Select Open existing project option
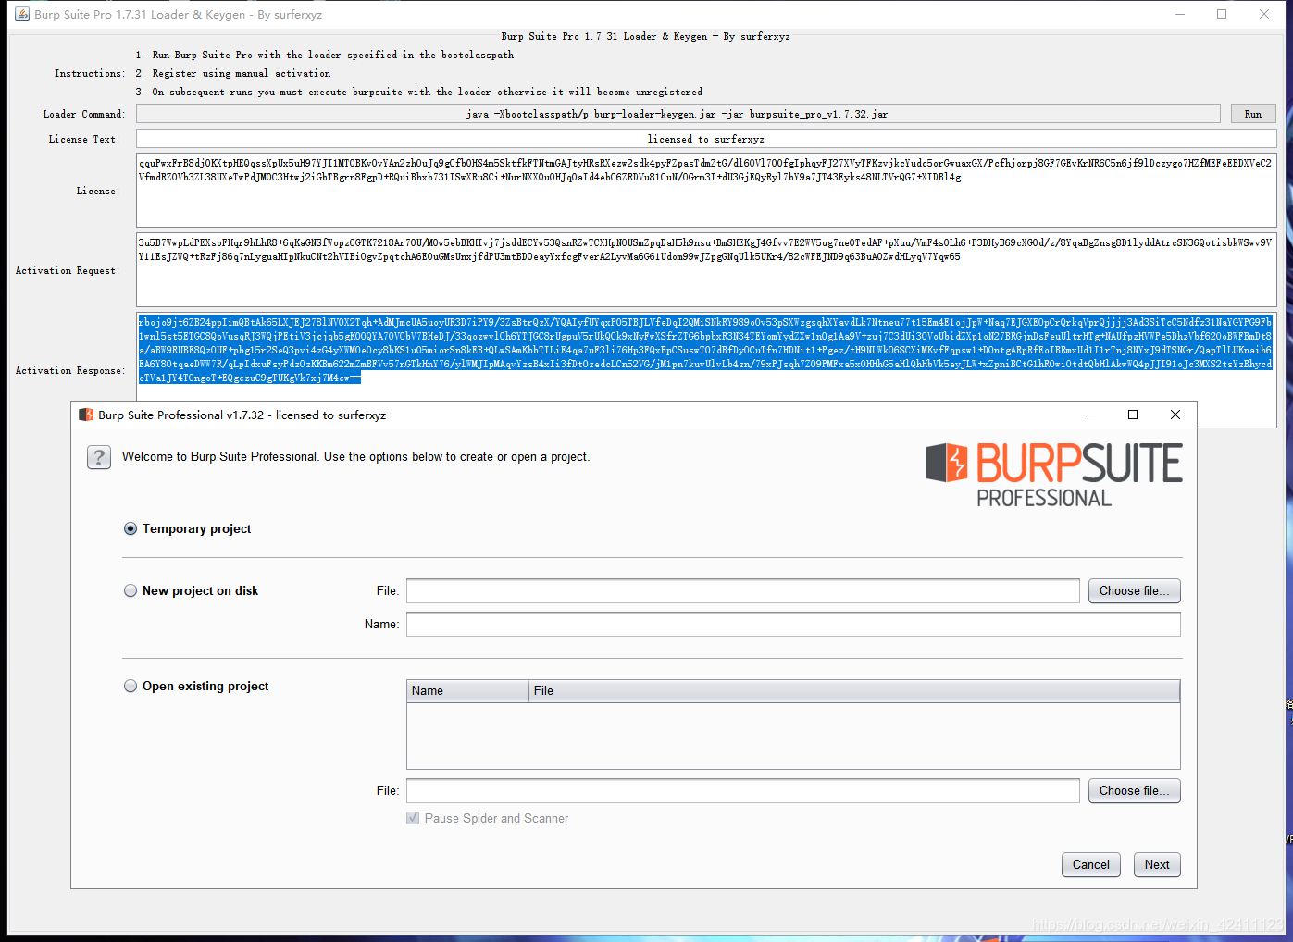The width and height of the screenshot is (1293, 942). 131,686
